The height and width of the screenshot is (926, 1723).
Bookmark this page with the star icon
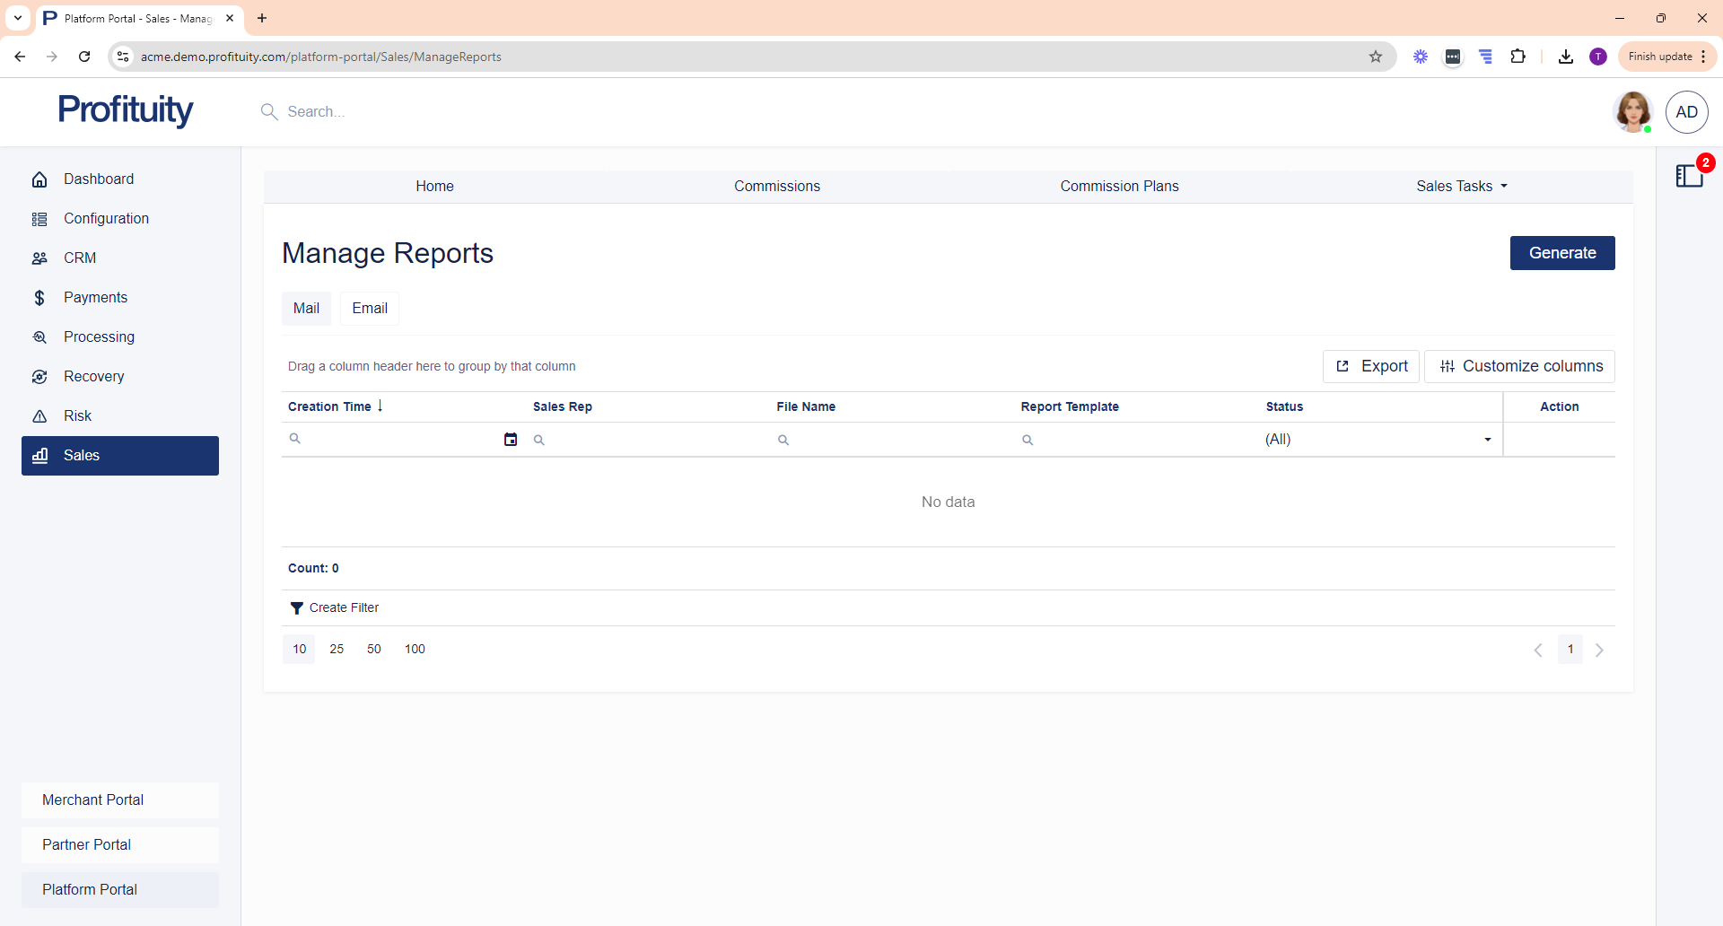(1376, 57)
